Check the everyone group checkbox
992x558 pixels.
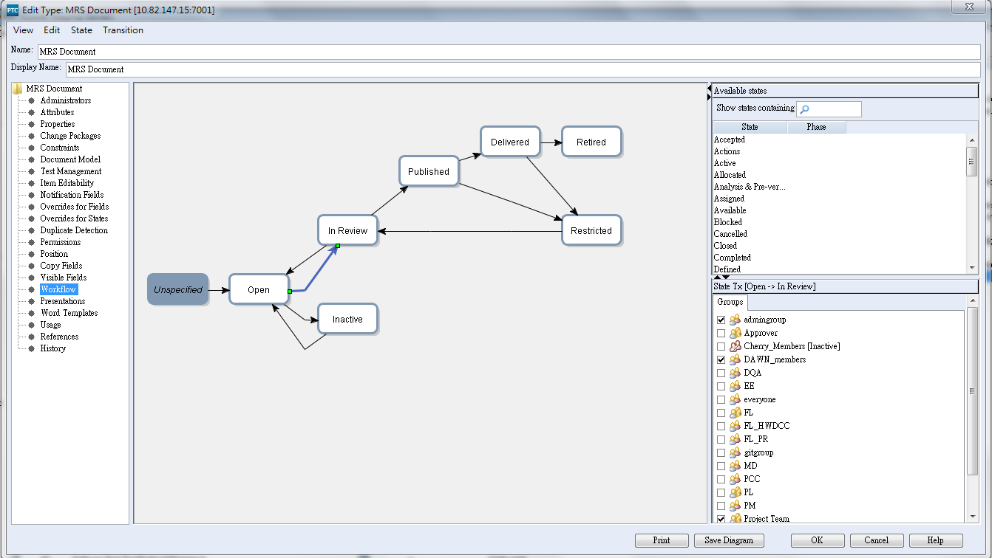point(721,399)
